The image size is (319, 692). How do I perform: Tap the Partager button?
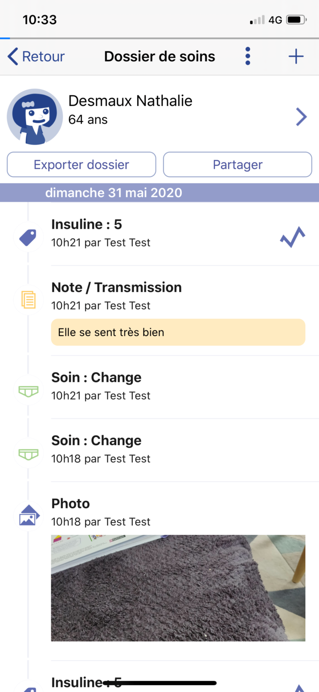tap(237, 164)
